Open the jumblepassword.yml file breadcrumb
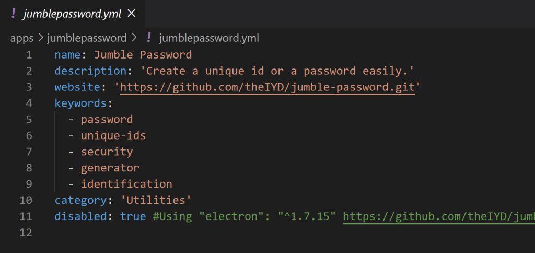 [209, 38]
